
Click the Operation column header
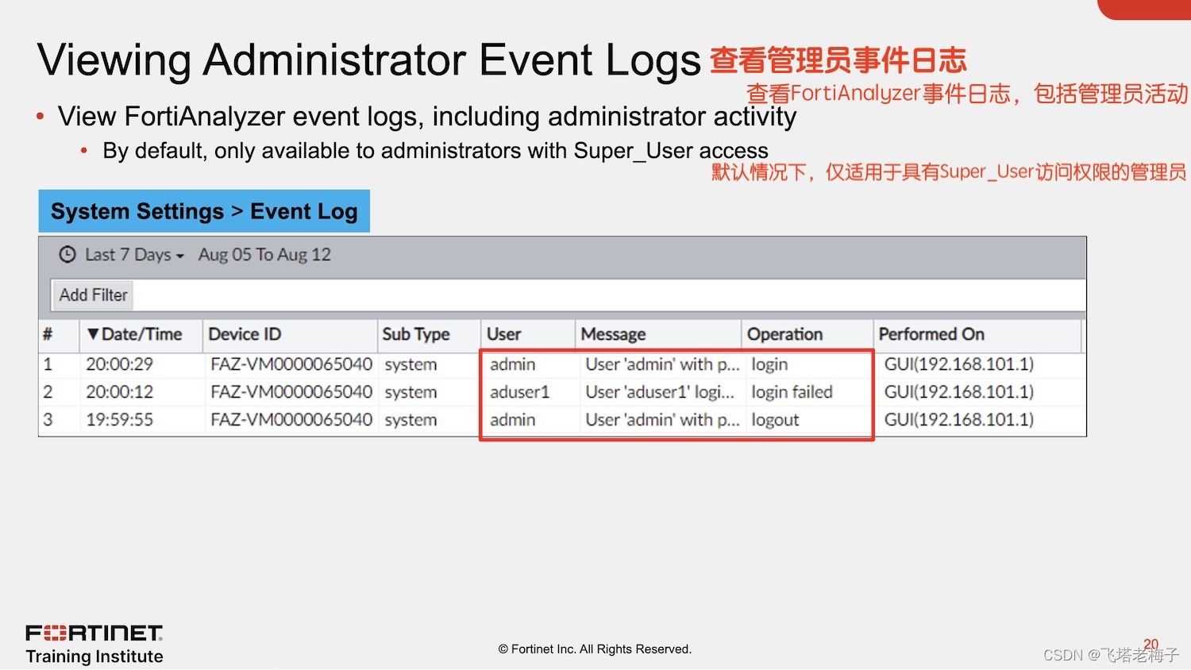807,335
